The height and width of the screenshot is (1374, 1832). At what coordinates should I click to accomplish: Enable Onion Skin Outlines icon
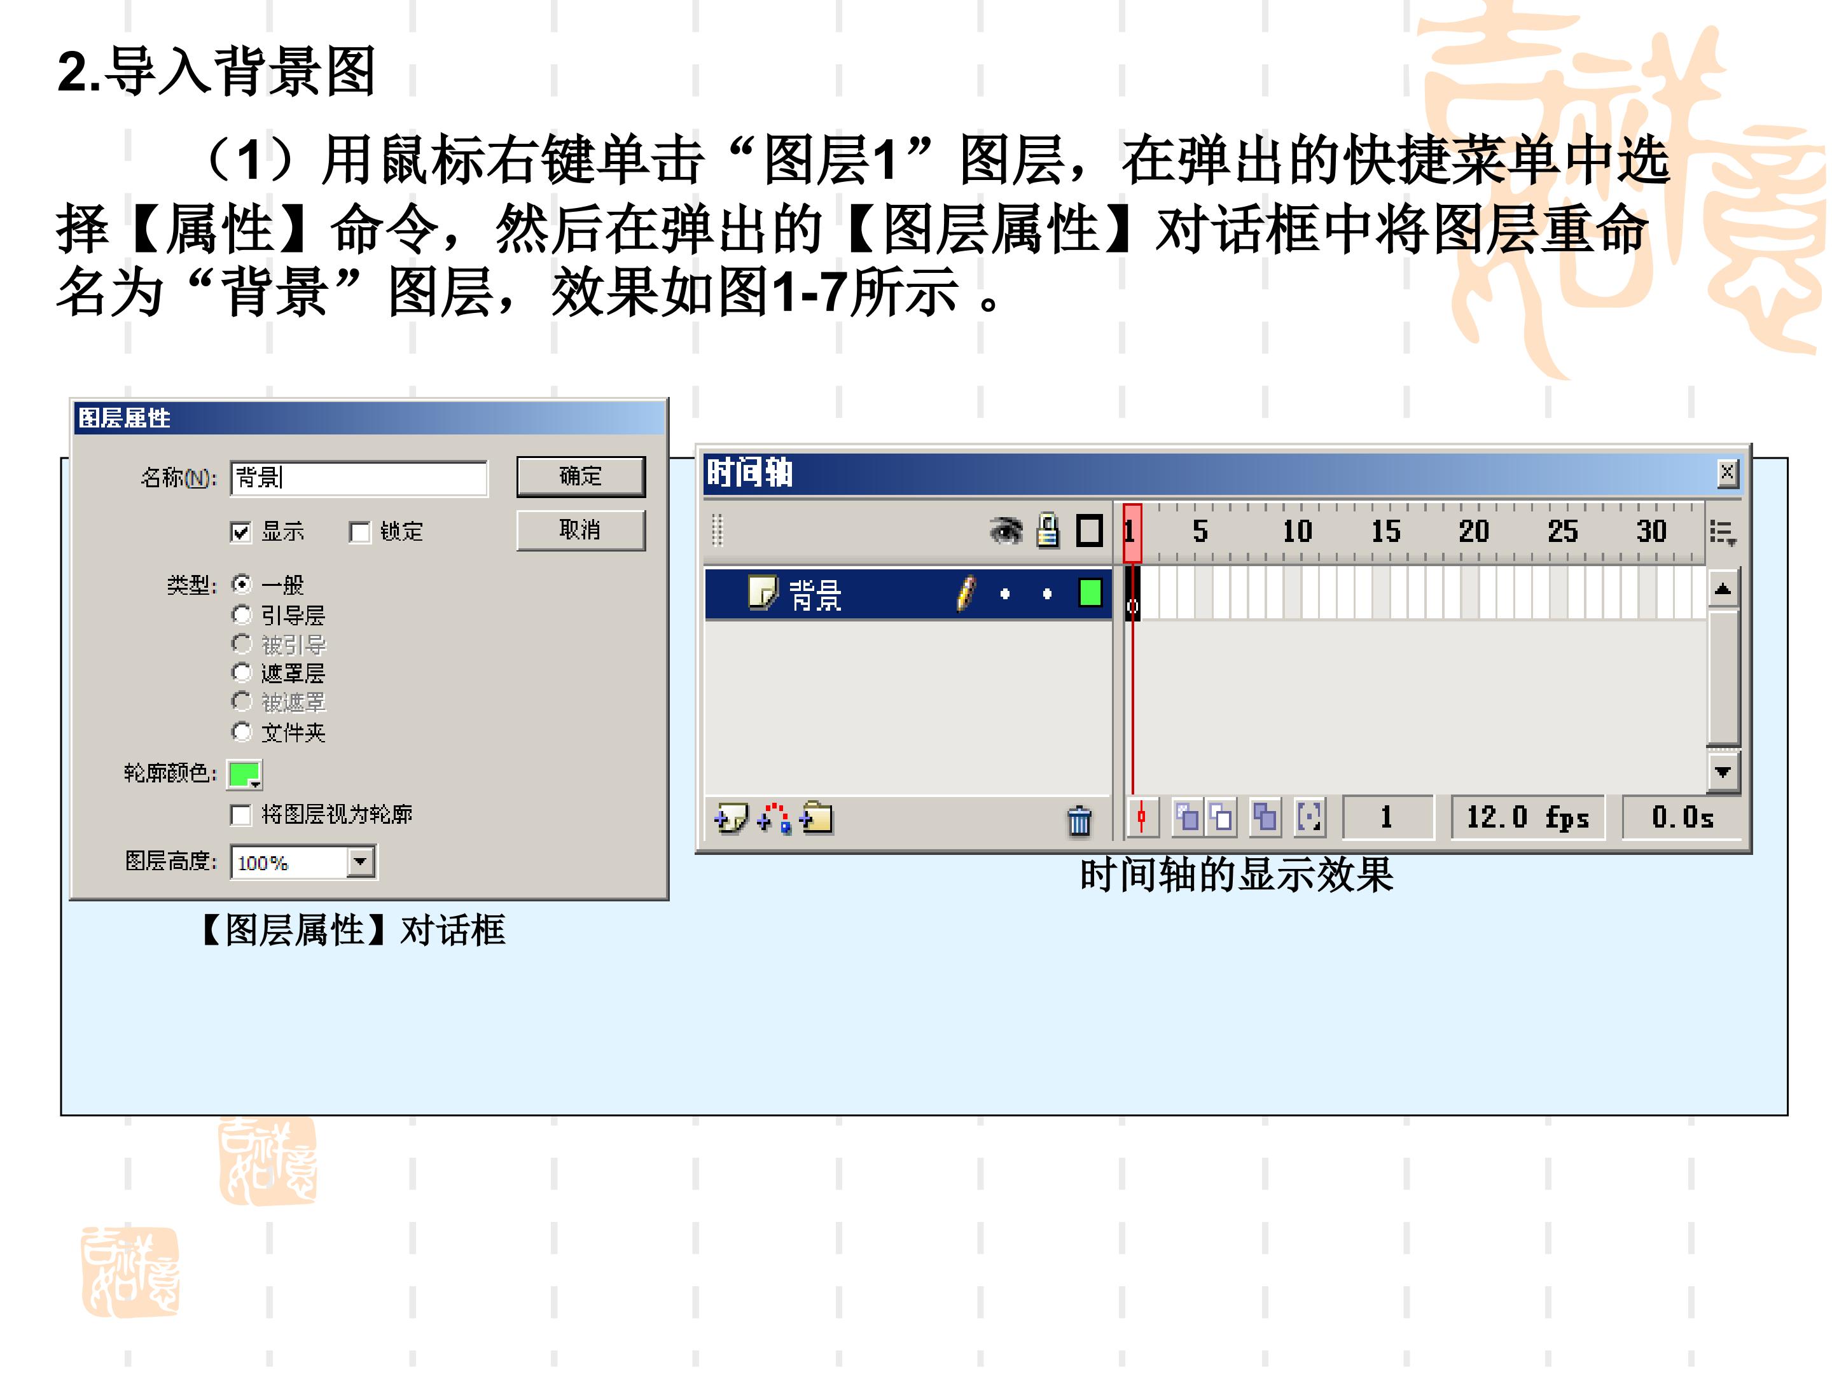[1221, 817]
